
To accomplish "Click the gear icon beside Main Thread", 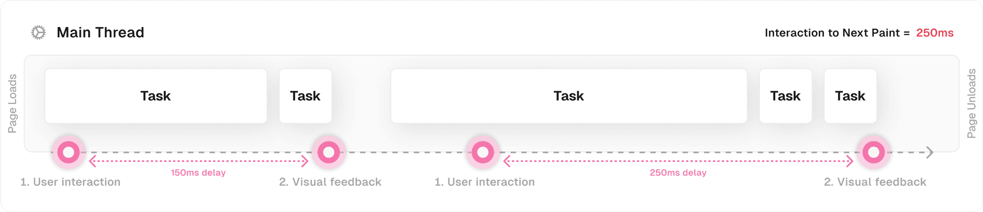I will tap(38, 33).
